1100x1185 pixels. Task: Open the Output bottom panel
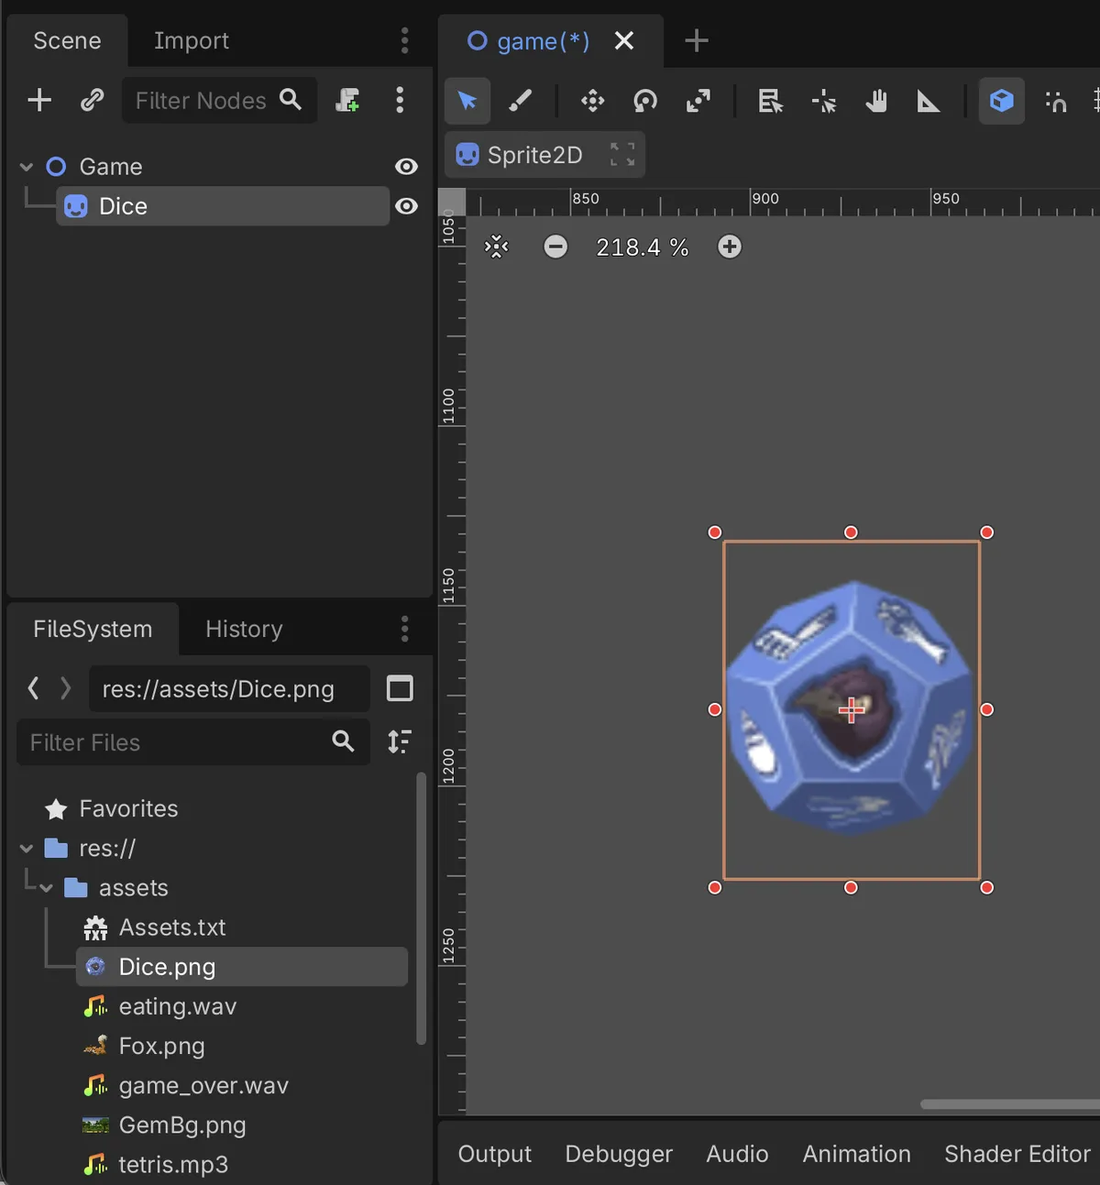tap(495, 1154)
